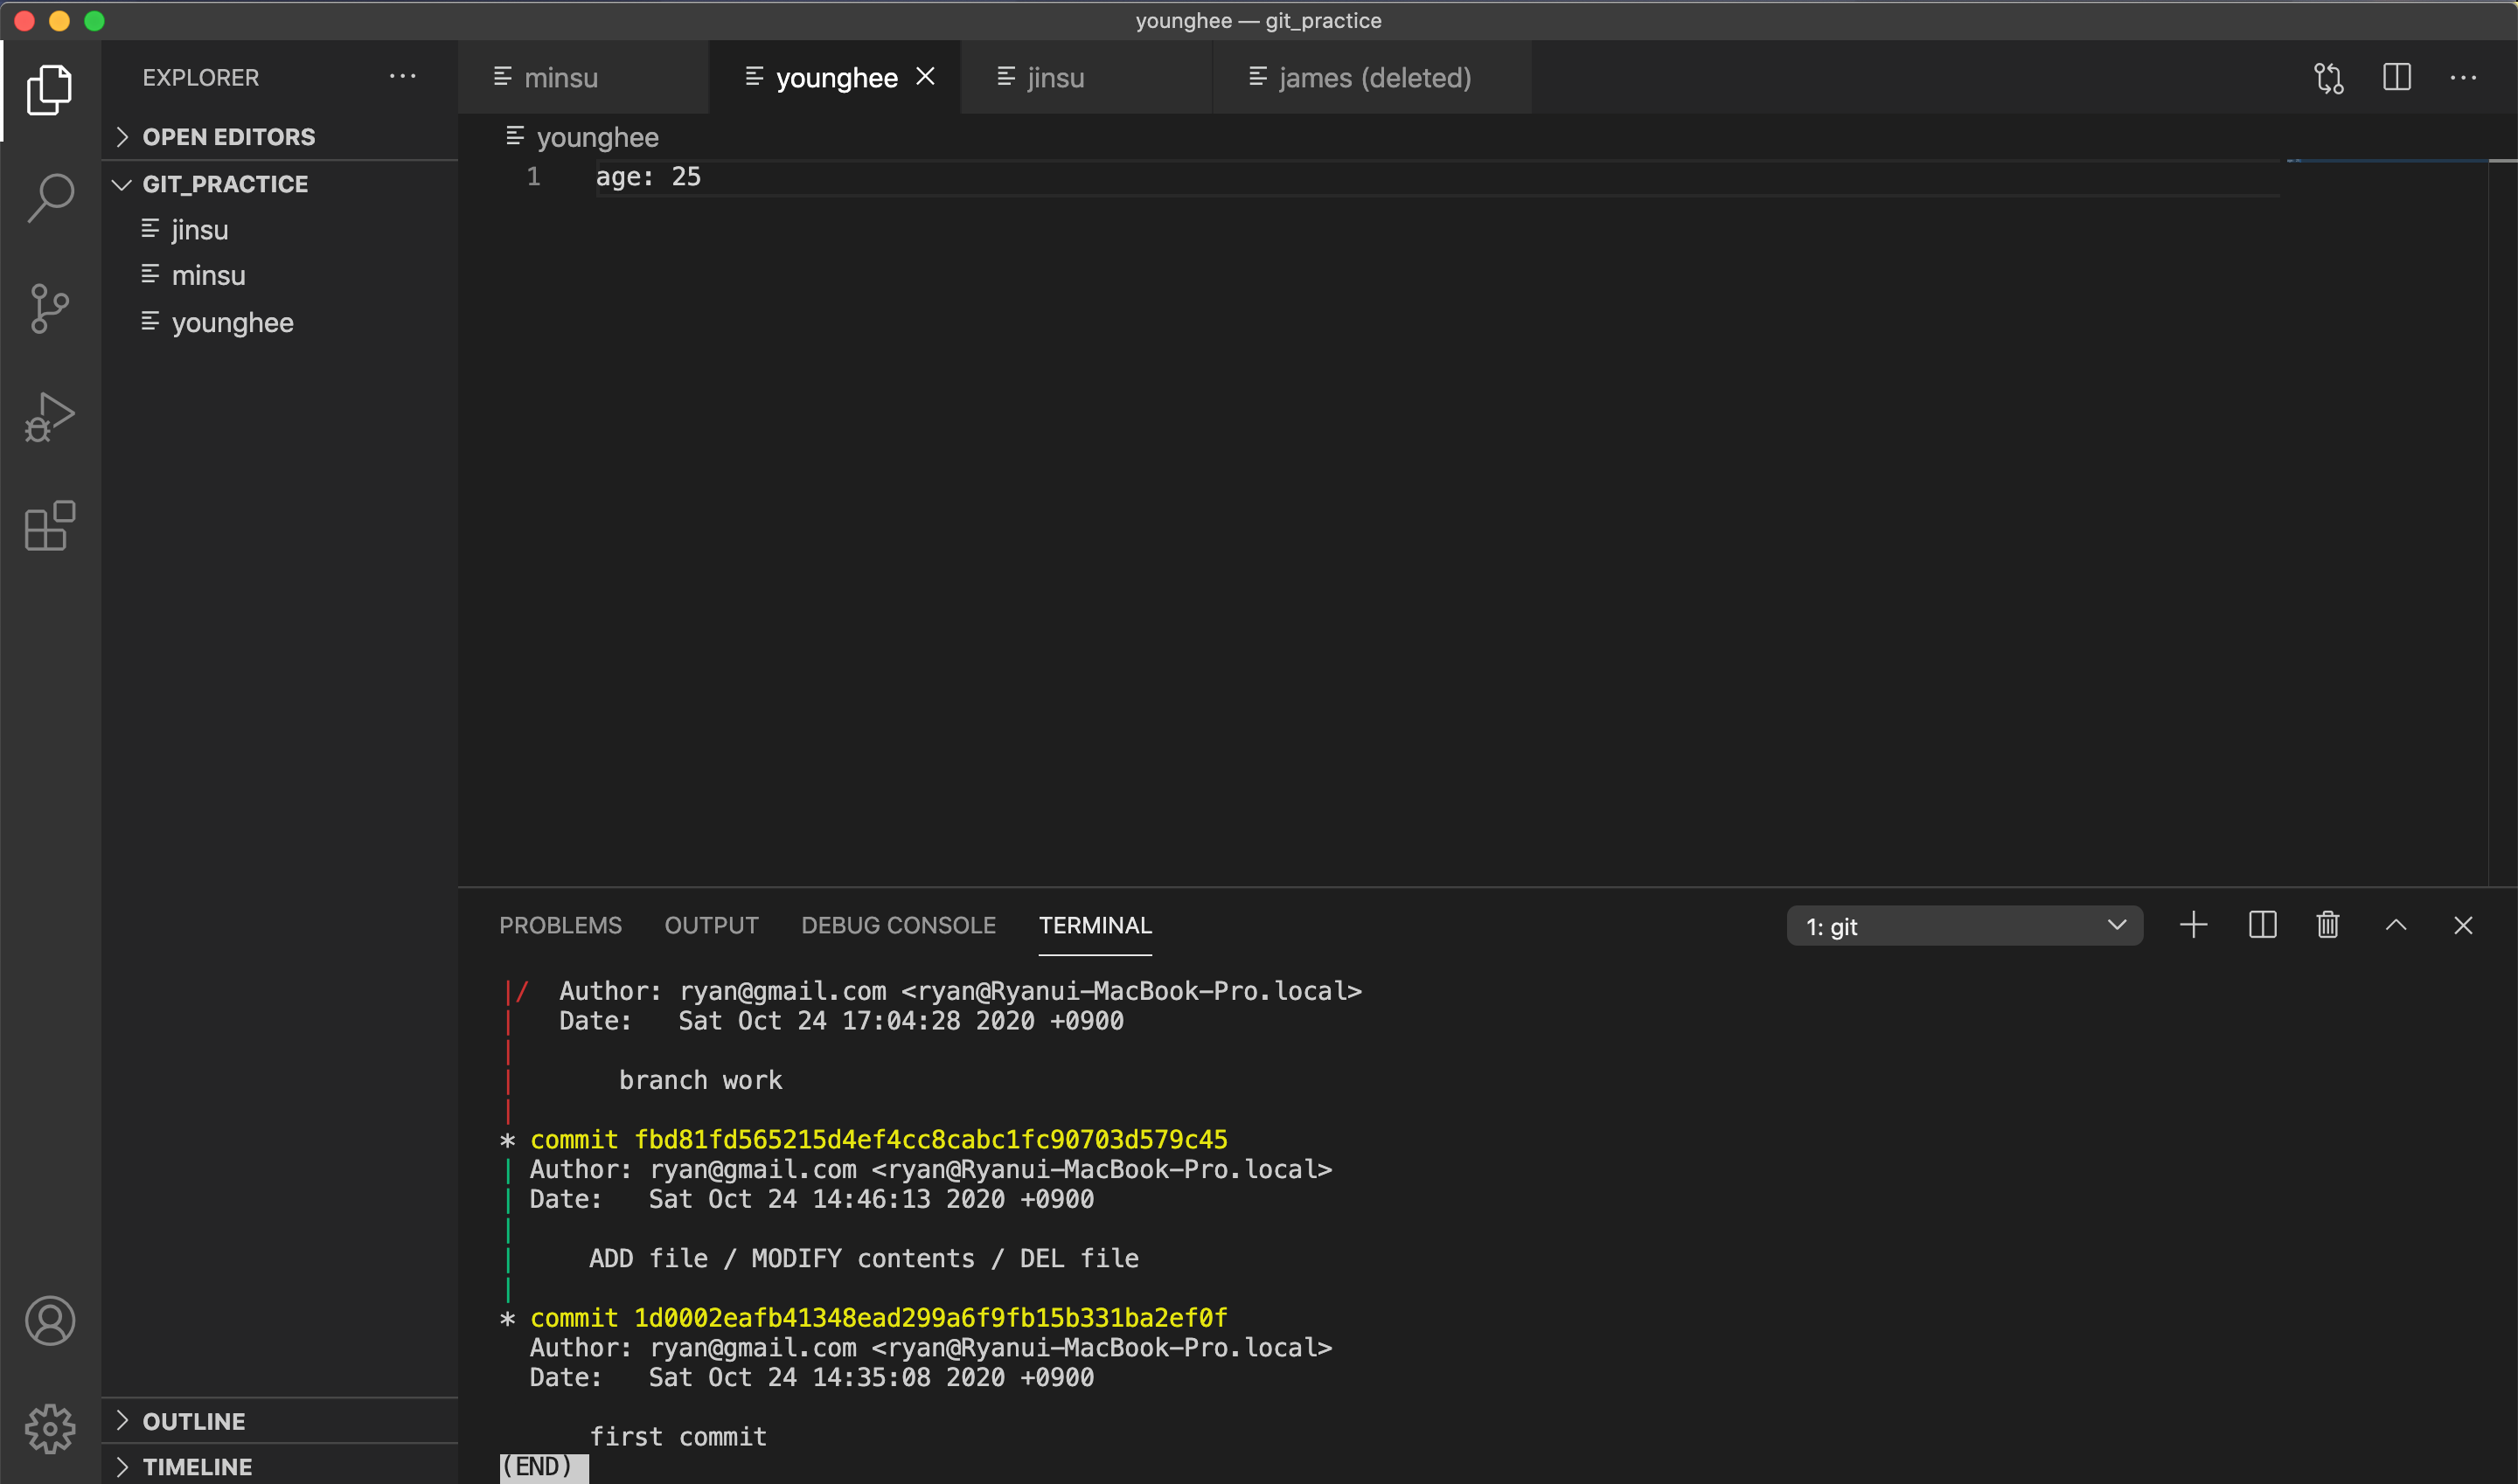Close the panel with X icon

pos(2463,925)
